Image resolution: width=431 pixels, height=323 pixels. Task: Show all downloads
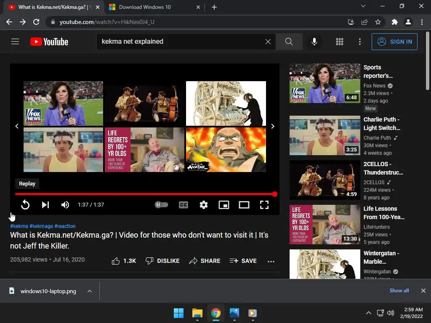click(399, 291)
